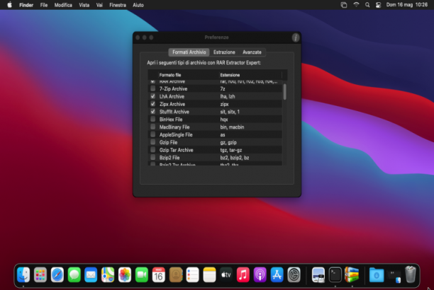
Task: Click the date and time in menu bar
Action: [x=406, y=5]
